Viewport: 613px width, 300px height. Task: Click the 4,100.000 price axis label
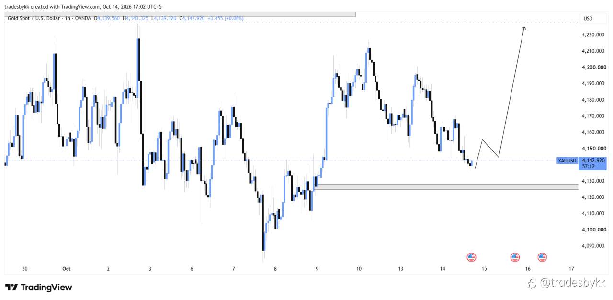tap(593, 230)
